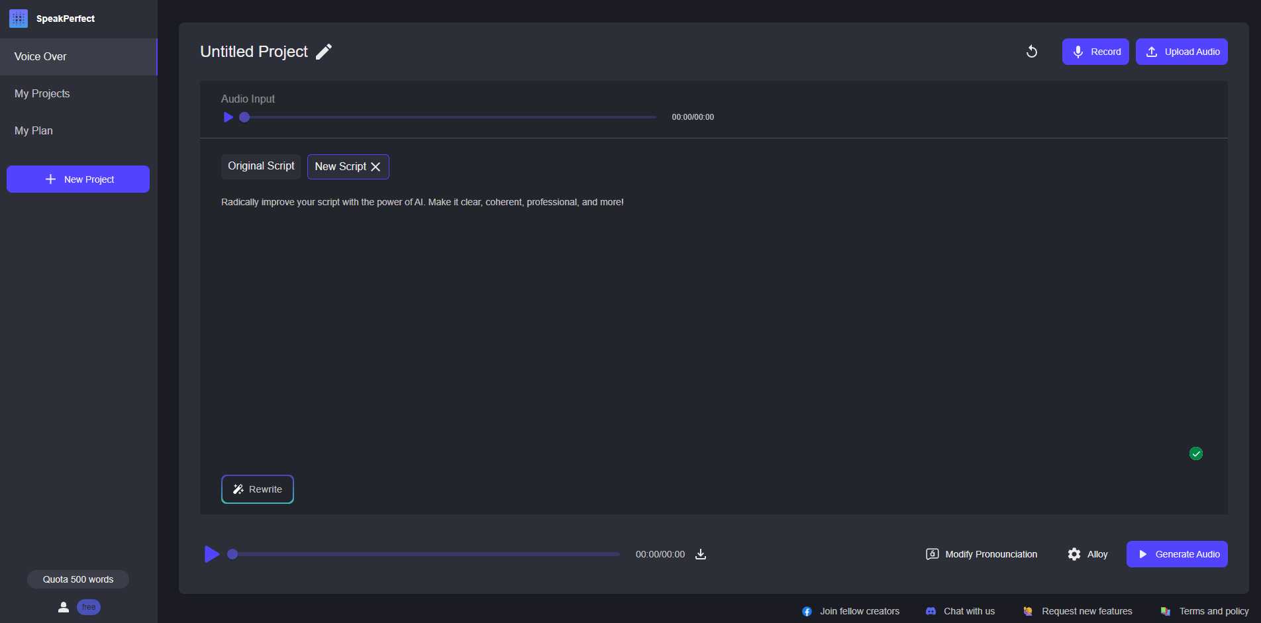Click the gear icon next to Alloy voice

coord(1074,554)
